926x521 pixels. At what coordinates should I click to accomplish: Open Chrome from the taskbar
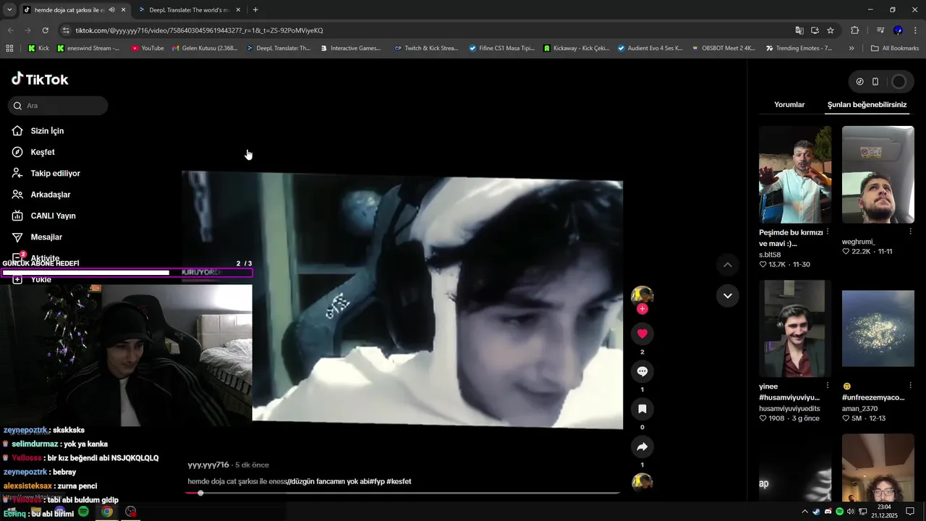pyautogui.click(x=107, y=512)
